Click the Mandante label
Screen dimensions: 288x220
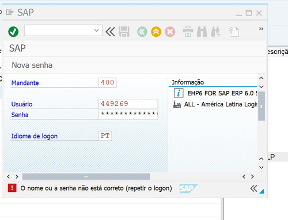pyautogui.click(x=25, y=83)
